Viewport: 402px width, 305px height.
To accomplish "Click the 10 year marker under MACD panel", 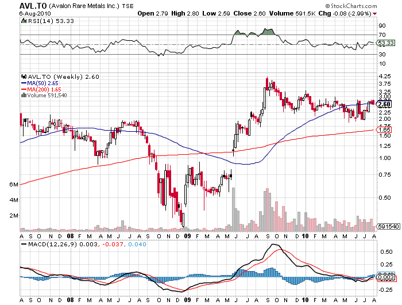I will pyautogui.click(x=305, y=300).
